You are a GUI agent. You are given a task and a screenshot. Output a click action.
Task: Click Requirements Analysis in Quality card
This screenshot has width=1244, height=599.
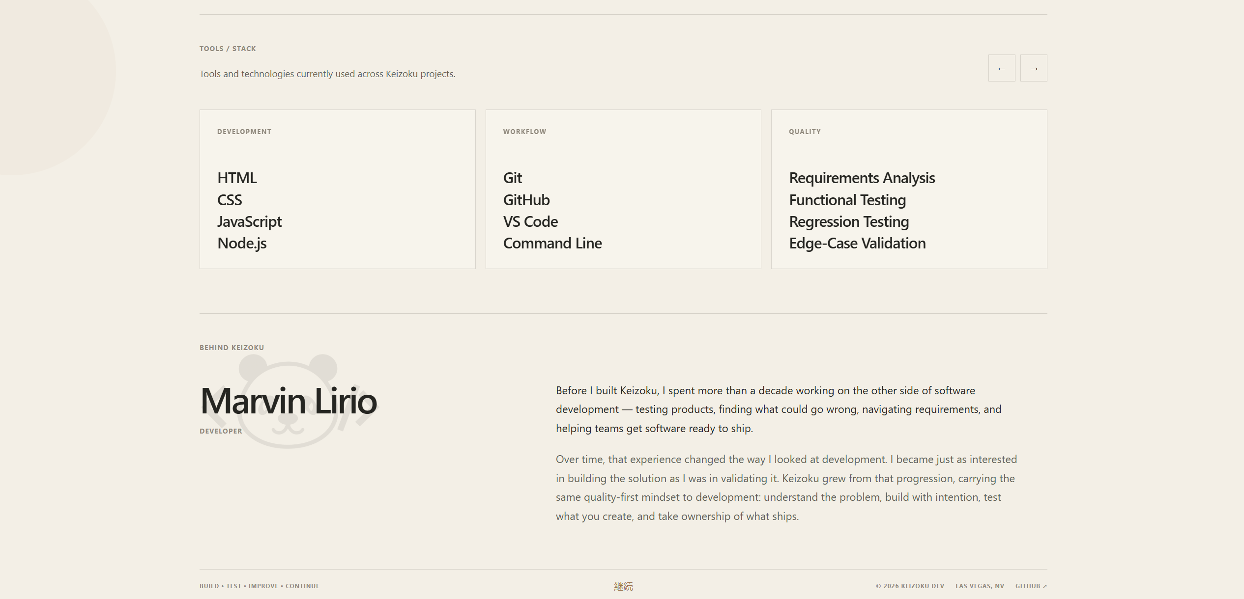click(x=862, y=178)
